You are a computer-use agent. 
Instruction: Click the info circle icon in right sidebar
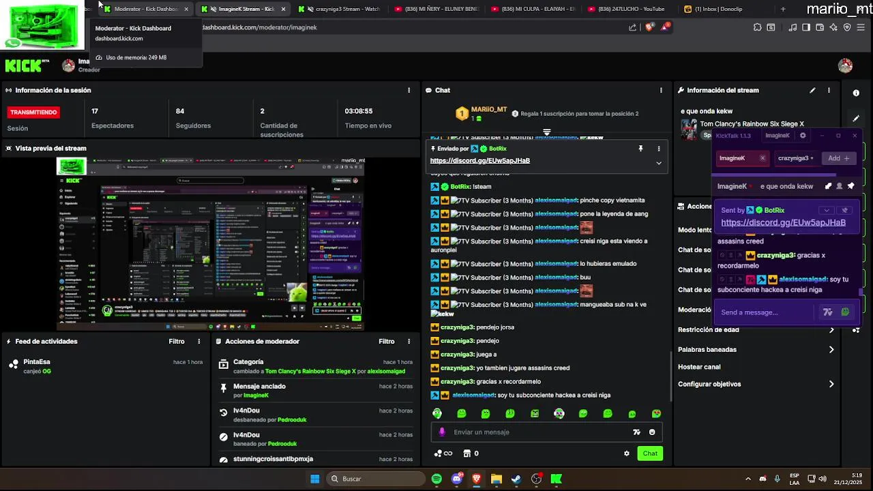pyautogui.click(x=856, y=93)
